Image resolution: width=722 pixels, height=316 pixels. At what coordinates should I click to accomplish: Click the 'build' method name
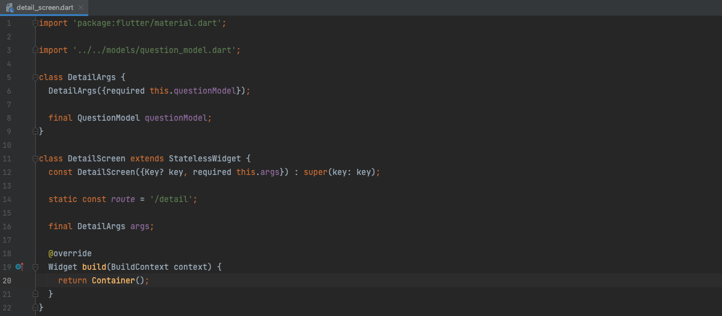click(94, 267)
